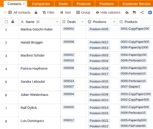153x129 pixels.
Task: Click the crossed-eye Hide columns icon
Action: [x=98, y=13]
